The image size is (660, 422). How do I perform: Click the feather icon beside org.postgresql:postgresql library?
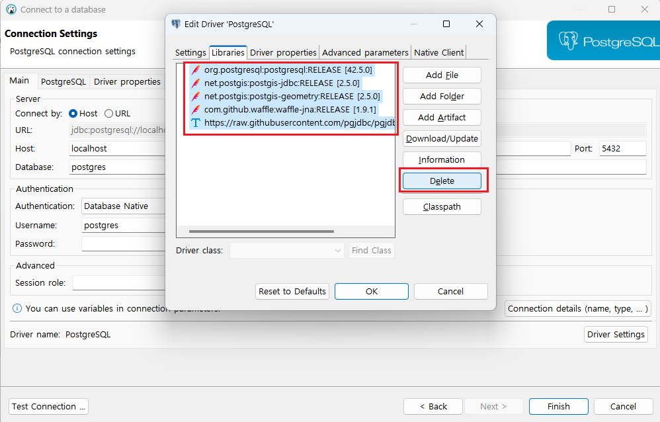pos(196,70)
